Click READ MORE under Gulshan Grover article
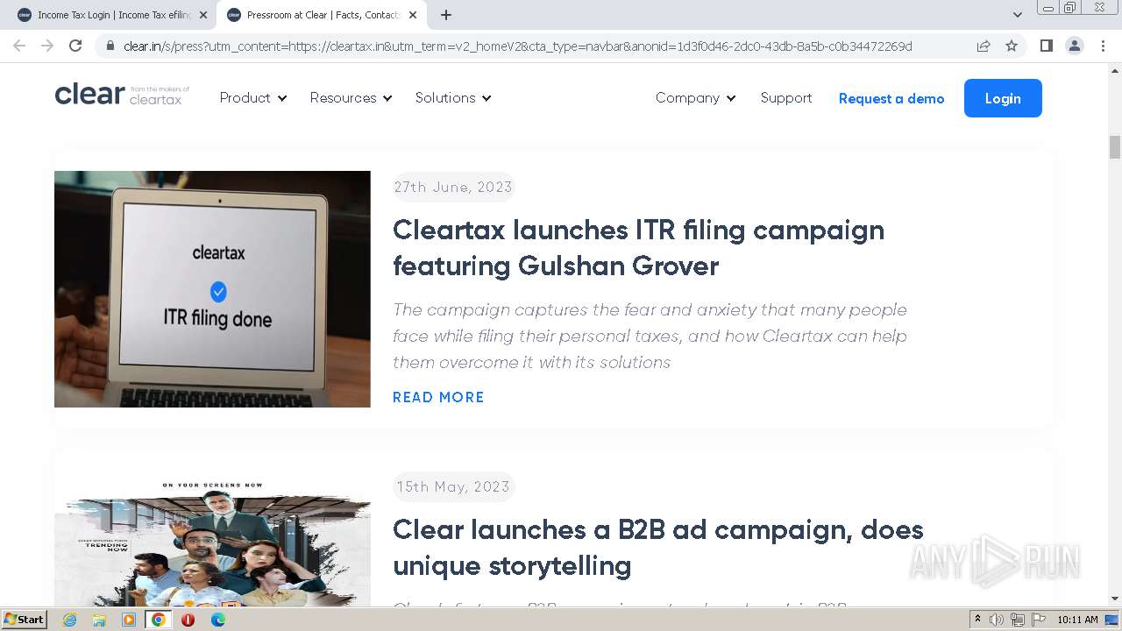 click(438, 397)
